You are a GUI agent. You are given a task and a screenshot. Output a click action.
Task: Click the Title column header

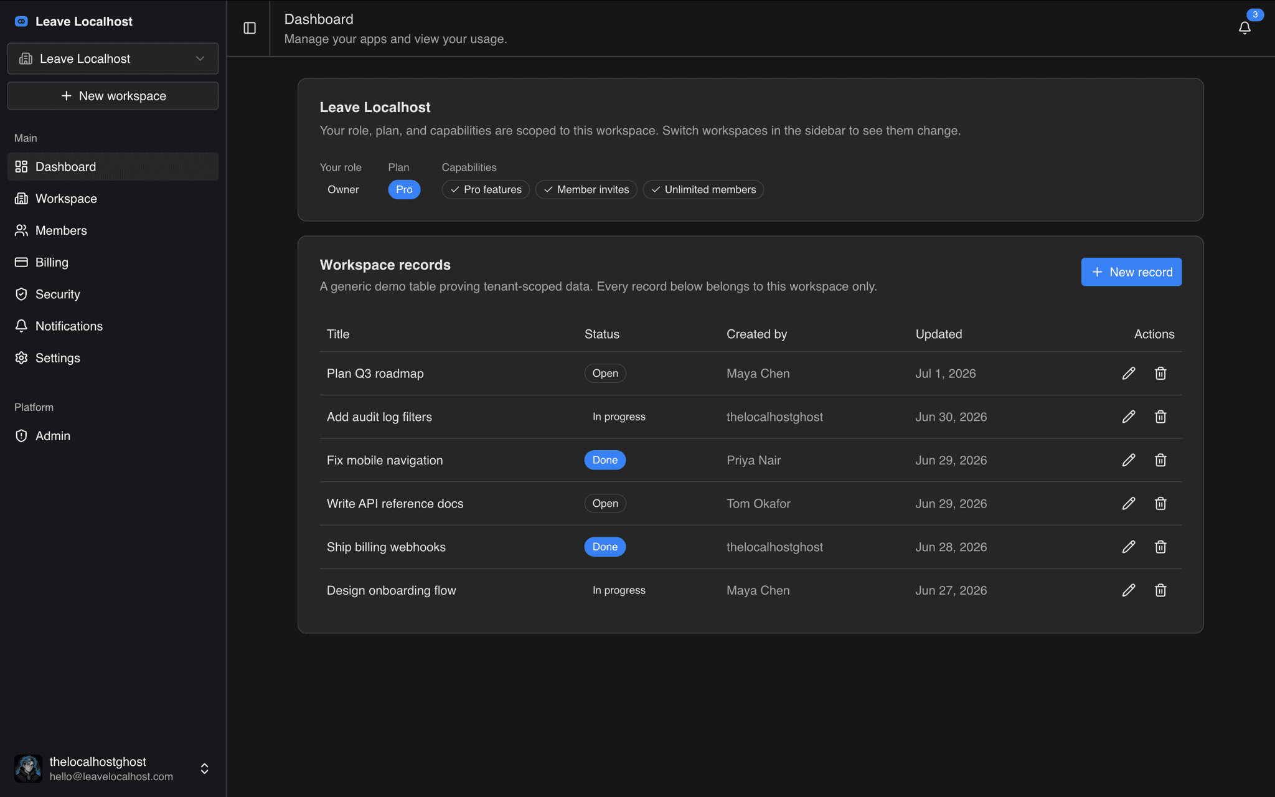tap(338, 334)
